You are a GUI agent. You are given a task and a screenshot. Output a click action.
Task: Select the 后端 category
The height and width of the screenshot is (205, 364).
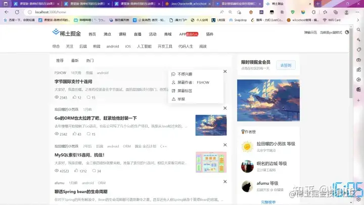point(83,46)
